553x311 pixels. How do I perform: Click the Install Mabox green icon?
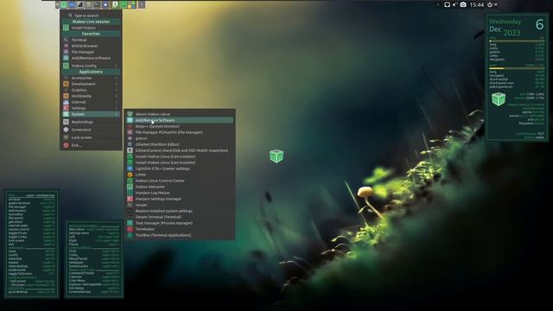click(x=66, y=28)
